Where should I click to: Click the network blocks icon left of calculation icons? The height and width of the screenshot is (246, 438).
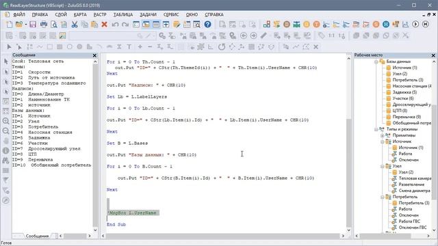pos(267,25)
